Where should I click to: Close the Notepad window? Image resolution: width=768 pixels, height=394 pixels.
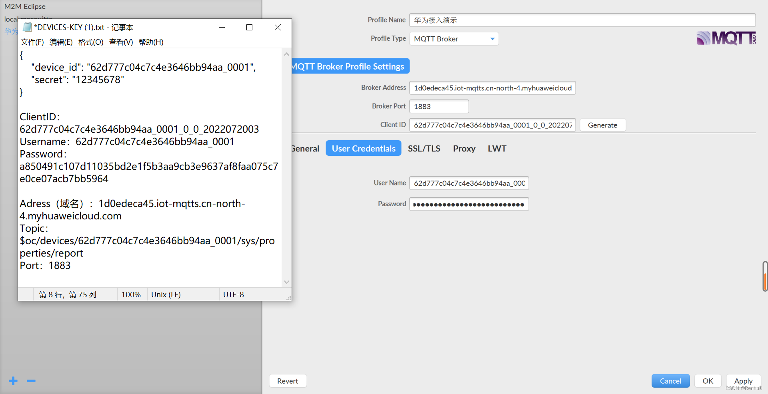coord(278,27)
